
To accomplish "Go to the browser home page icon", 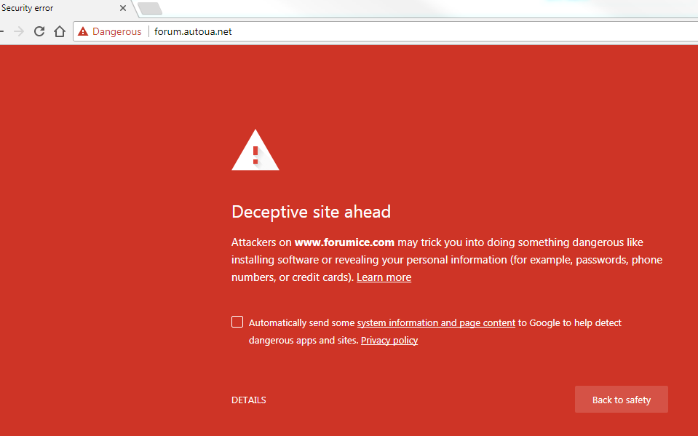I will pyautogui.click(x=60, y=31).
